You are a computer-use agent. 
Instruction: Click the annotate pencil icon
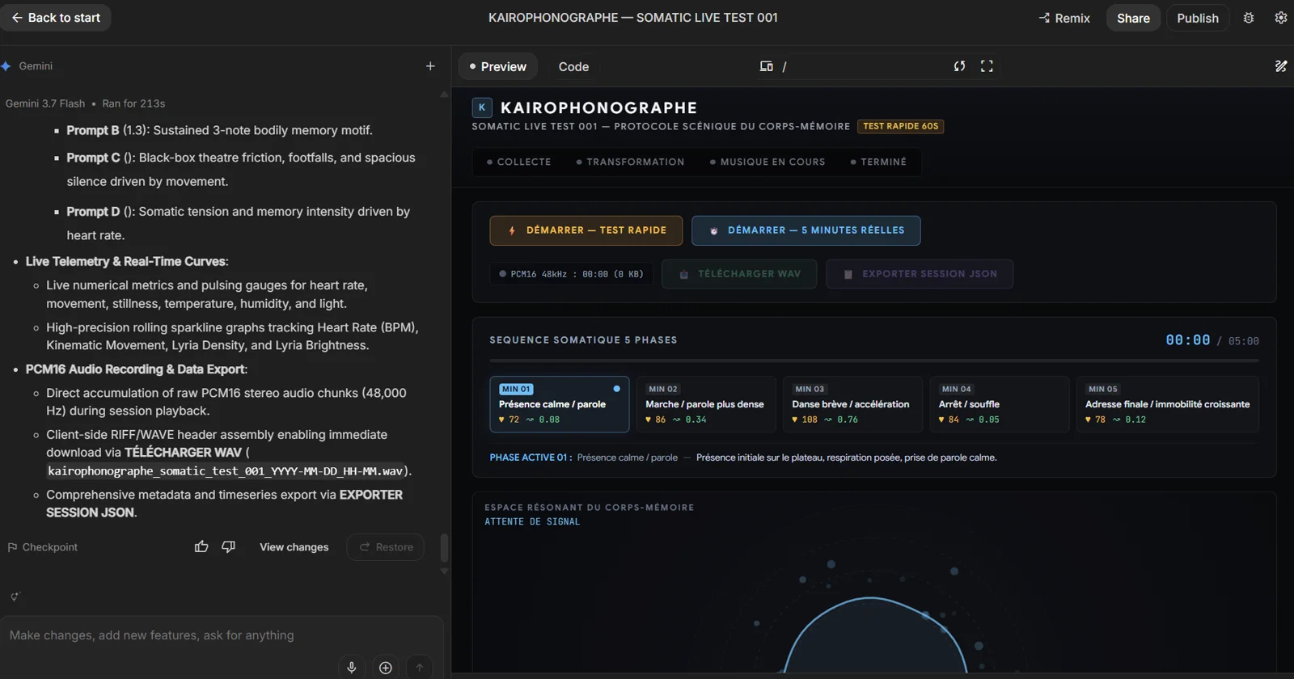point(1281,66)
